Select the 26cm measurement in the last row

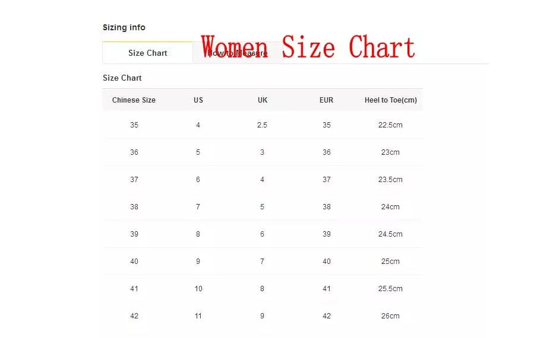[x=390, y=316]
